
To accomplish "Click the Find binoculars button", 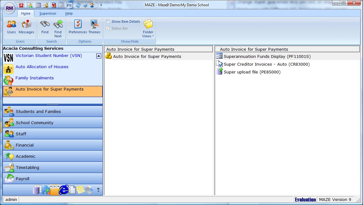I will (x=45, y=27).
